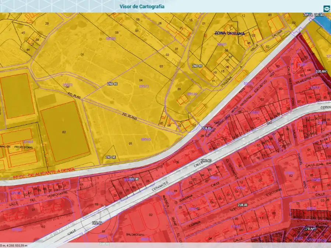331x248 pixels.
Task: Click the 'CARRER' street label
Action: point(194,224)
